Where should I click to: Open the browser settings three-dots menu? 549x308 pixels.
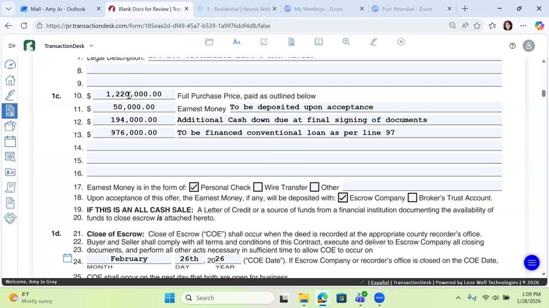tap(523, 26)
